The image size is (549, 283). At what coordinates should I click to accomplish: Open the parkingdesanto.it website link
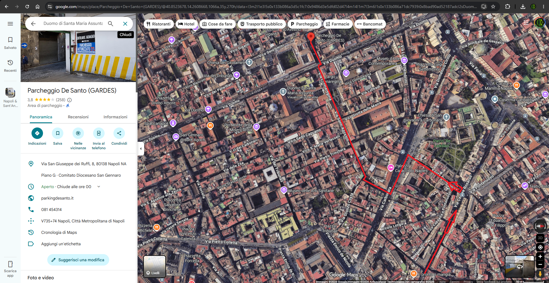[x=57, y=198]
